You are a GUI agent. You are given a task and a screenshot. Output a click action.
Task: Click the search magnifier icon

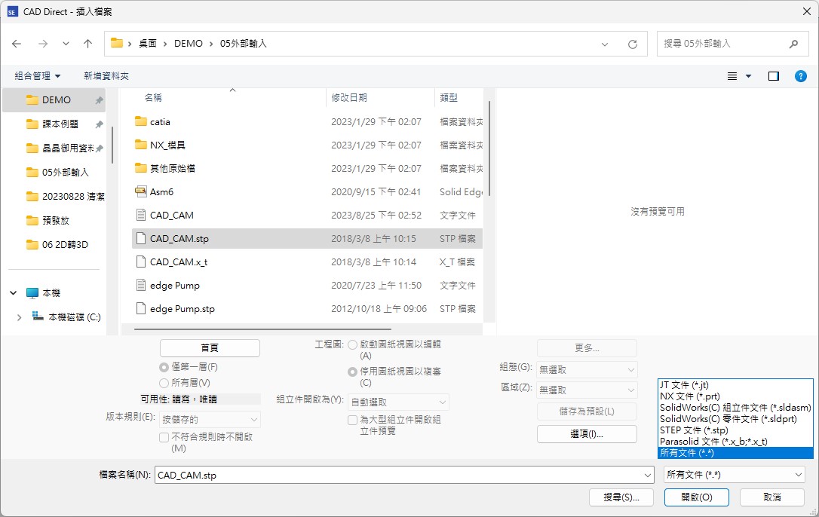(x=793, y=44)
